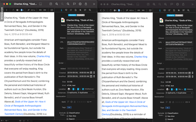Viewport: 196px width, 122px height.
Task: Open Instances dropdown in right inspector
Action: click(179, 93)
